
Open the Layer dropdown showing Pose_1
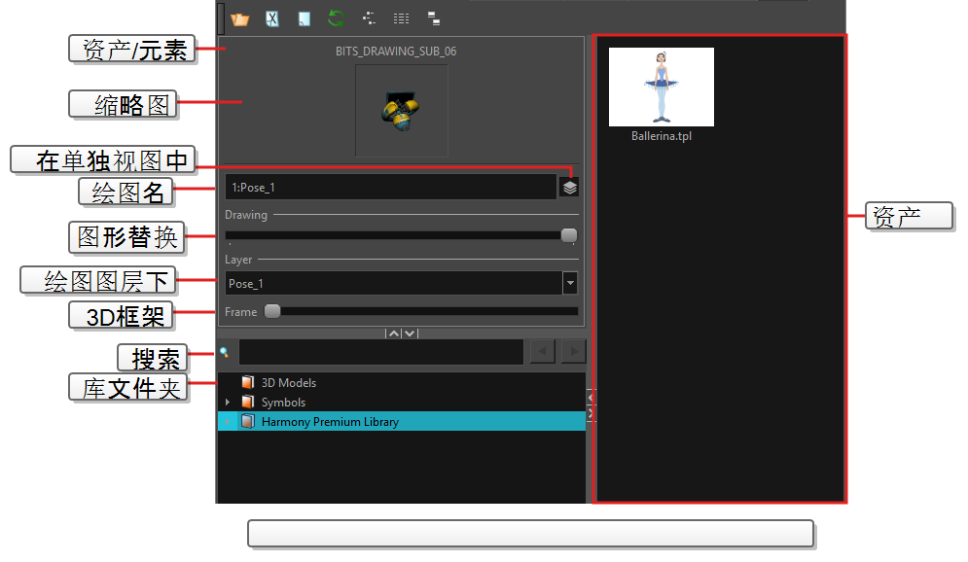tap(570, 283)
